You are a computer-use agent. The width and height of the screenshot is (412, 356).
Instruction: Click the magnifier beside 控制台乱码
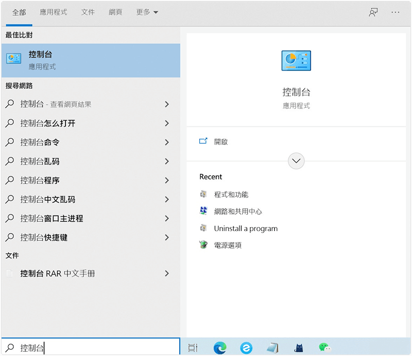(x=10, y=161)
